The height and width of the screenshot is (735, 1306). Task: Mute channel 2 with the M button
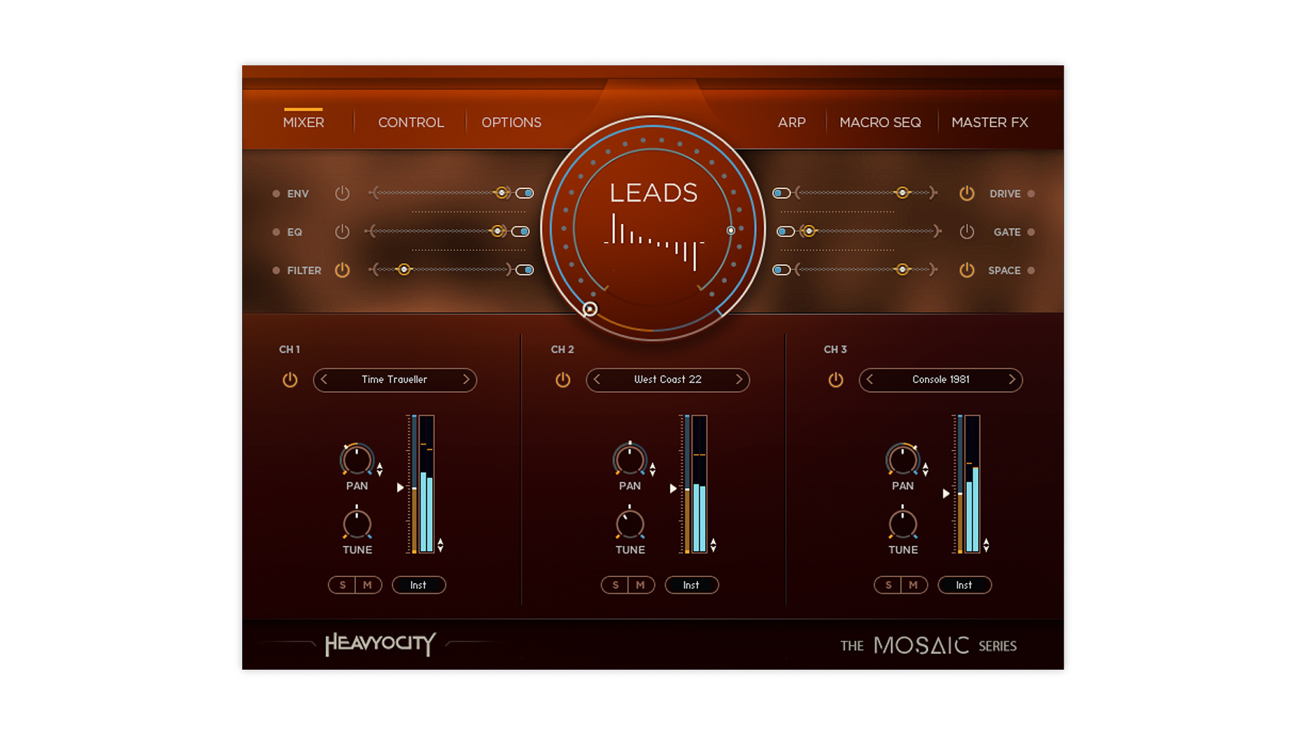640,585
